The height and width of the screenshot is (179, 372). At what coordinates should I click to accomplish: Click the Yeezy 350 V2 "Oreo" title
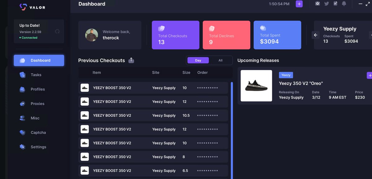[301, 83]
